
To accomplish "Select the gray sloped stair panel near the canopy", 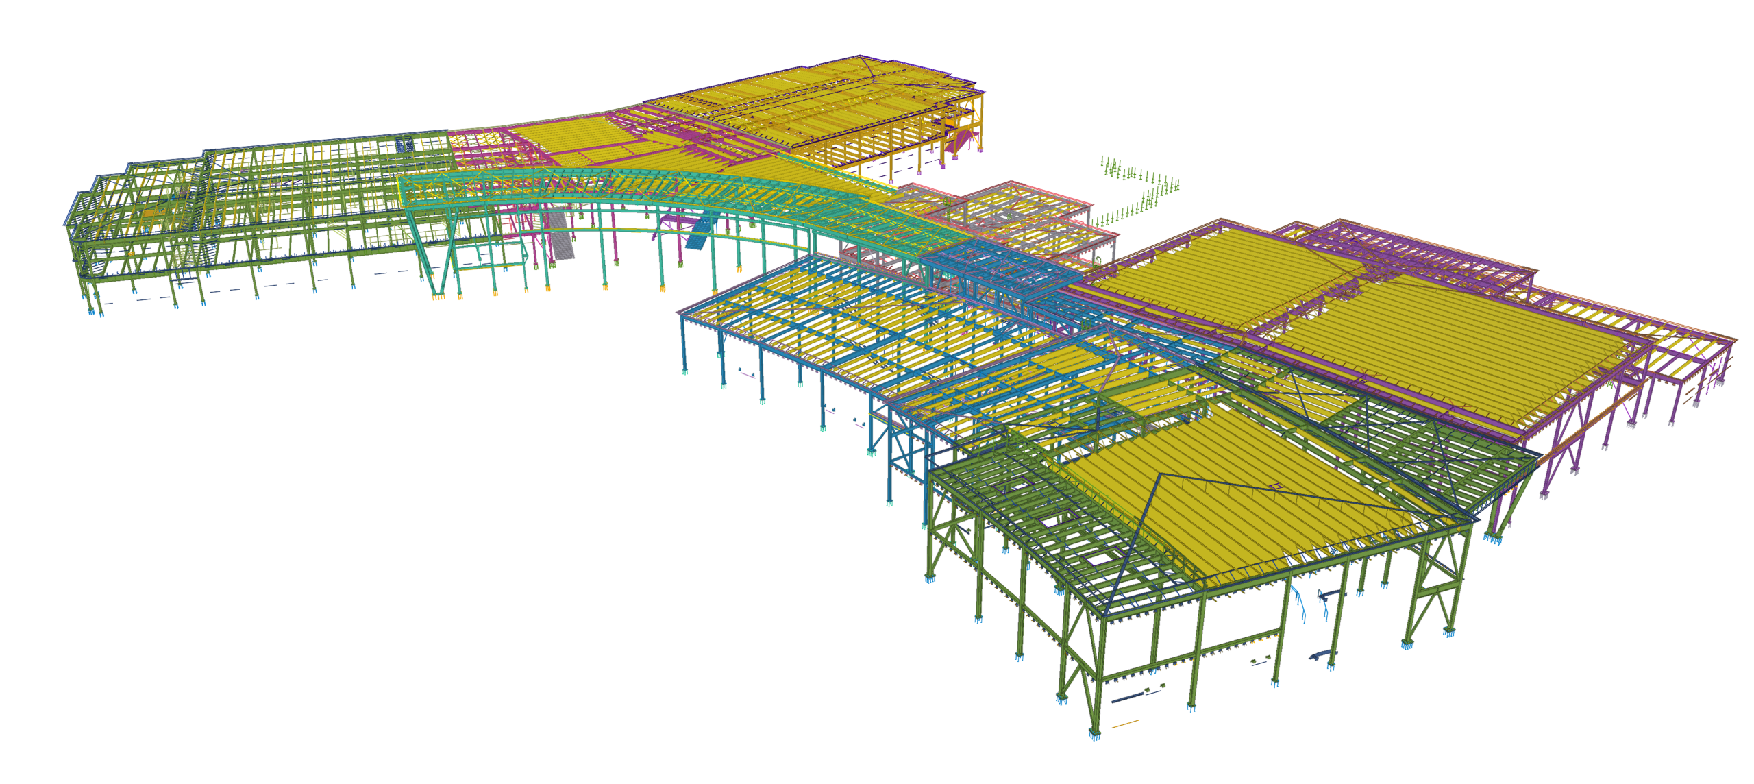I will pyautogui.click(x=558, y=247).
